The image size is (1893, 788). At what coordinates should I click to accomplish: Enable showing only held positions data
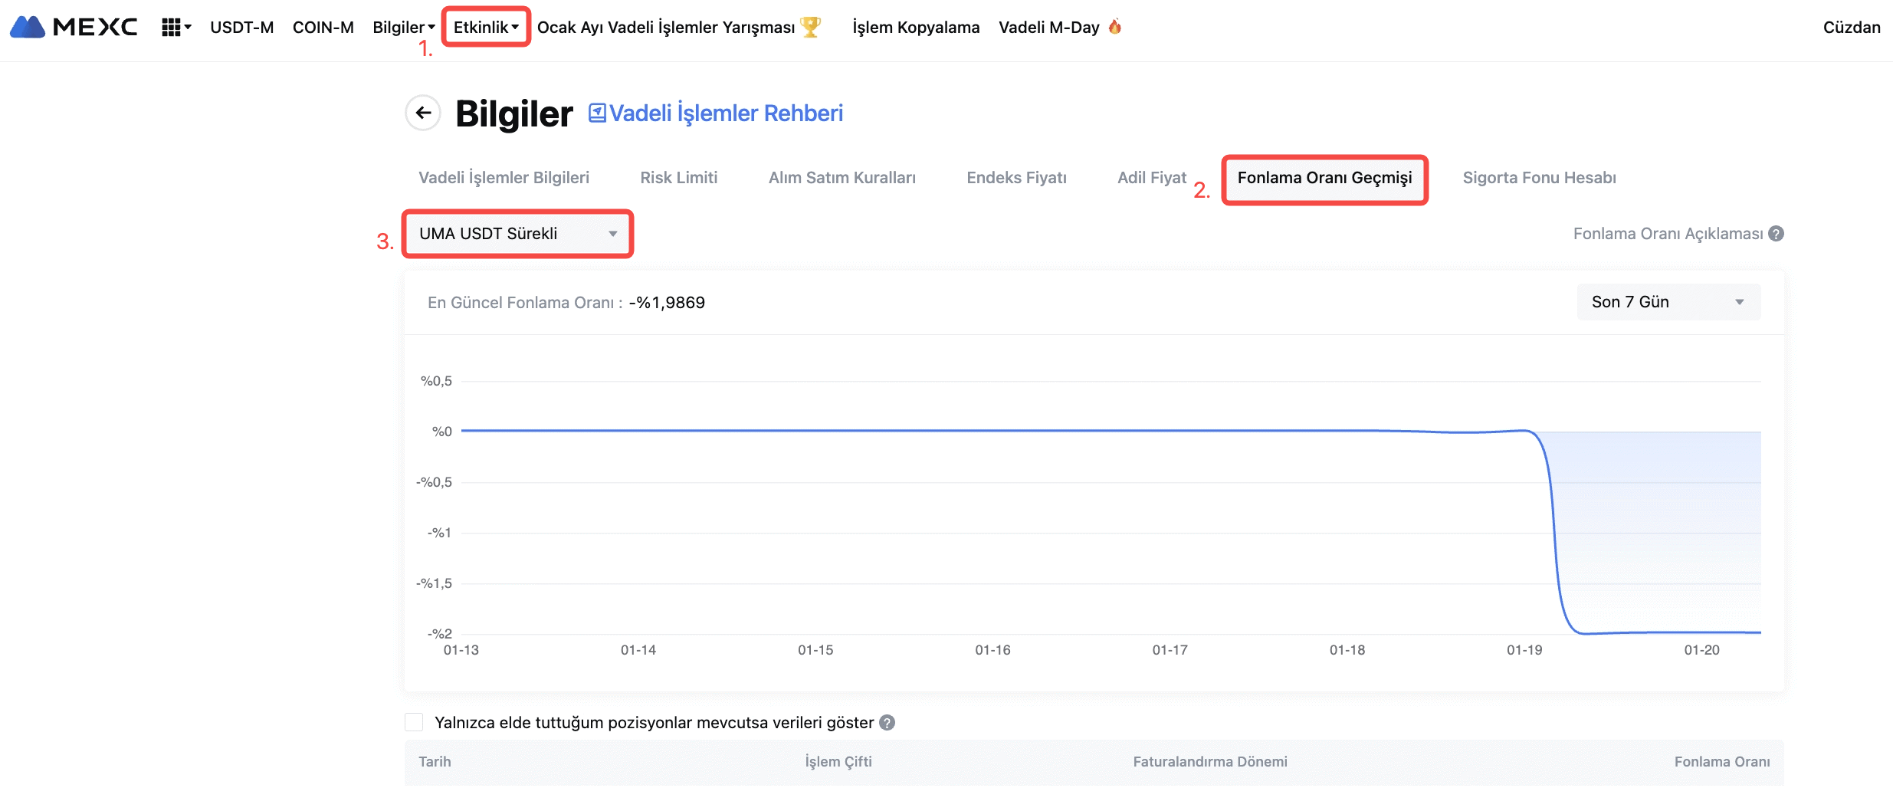(x=414, y=723)
